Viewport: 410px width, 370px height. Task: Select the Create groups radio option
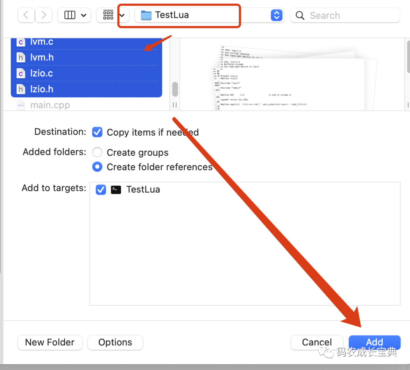pyautogui.click(x=98, y=152)
